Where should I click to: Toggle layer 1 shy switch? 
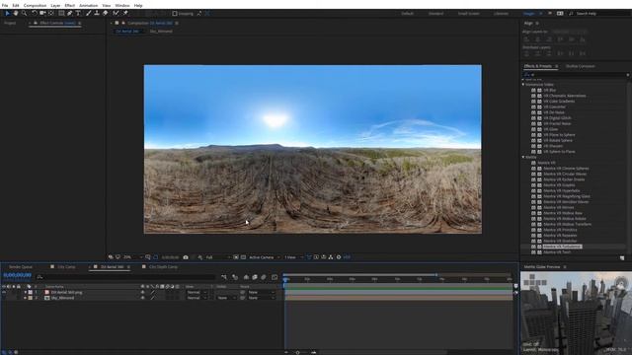(x=142, y=292)
